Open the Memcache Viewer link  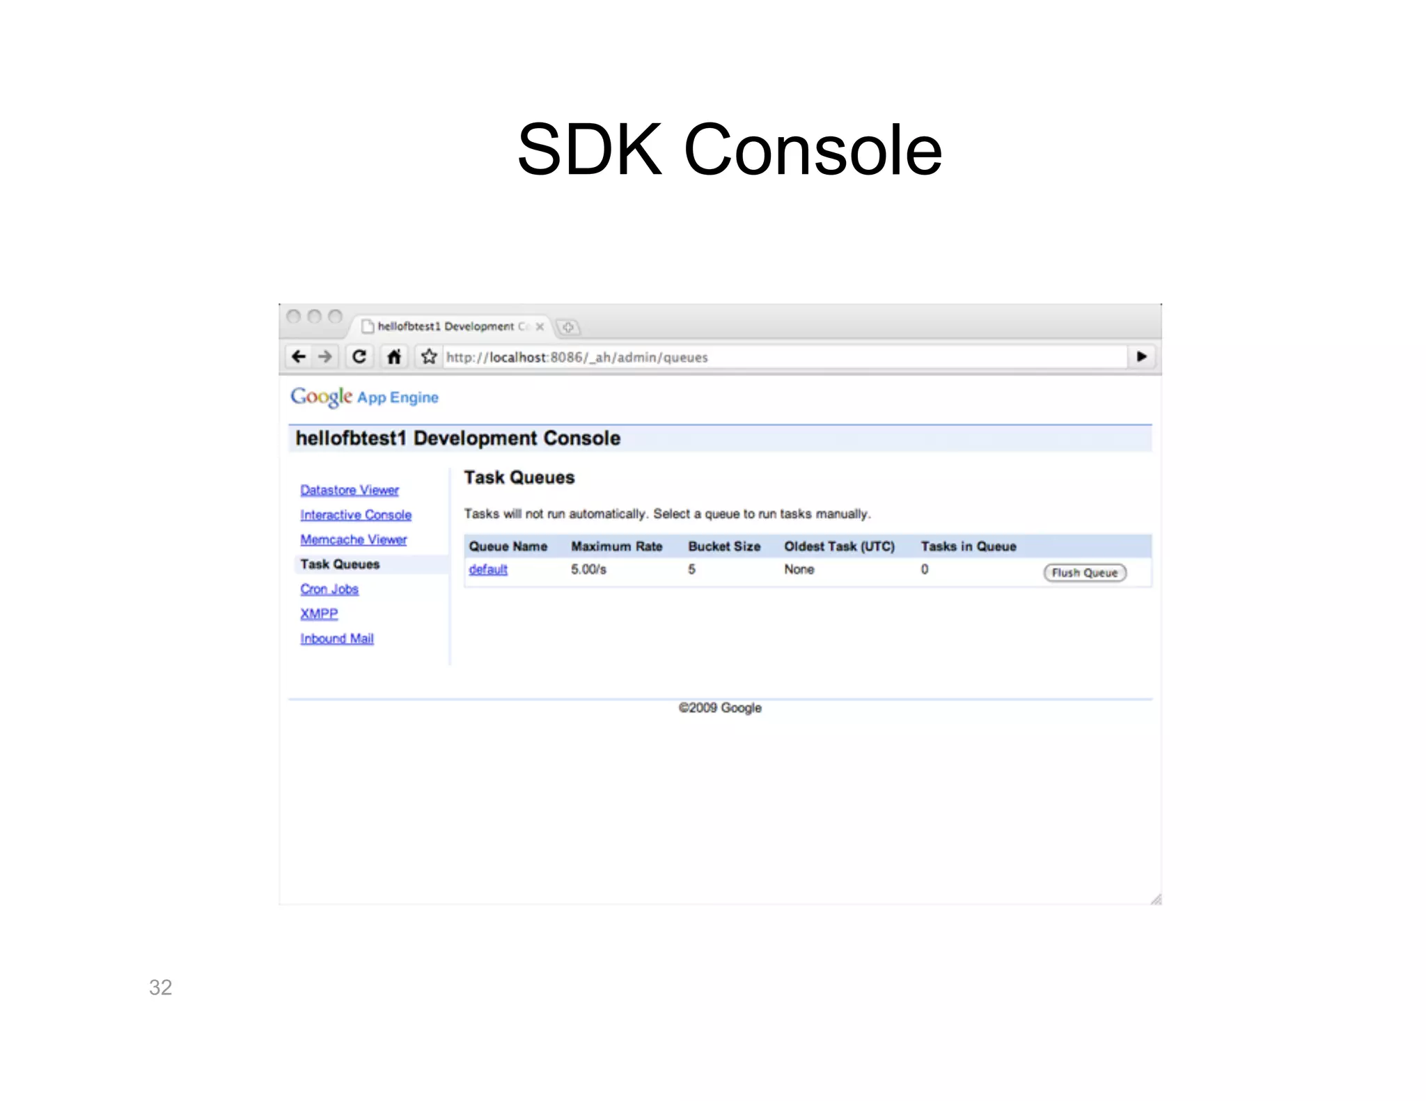click(x=354, y=539)
